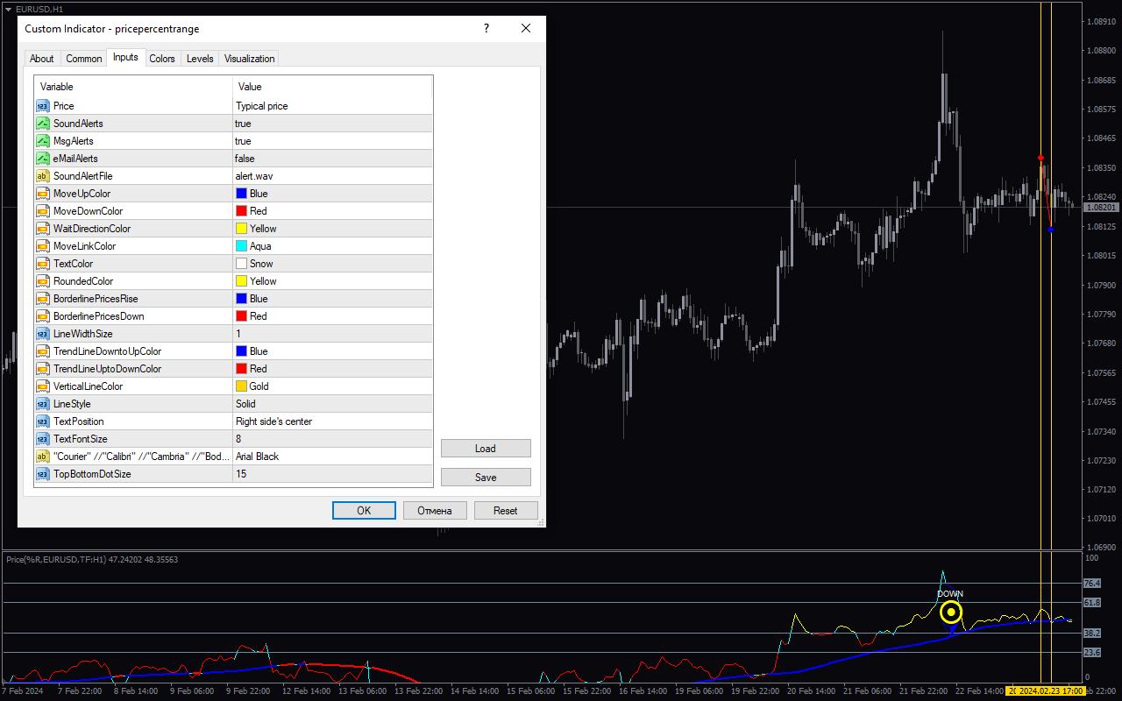Toggle the eMailAlerts false value
1122x701 pixels.
point(333,159)
